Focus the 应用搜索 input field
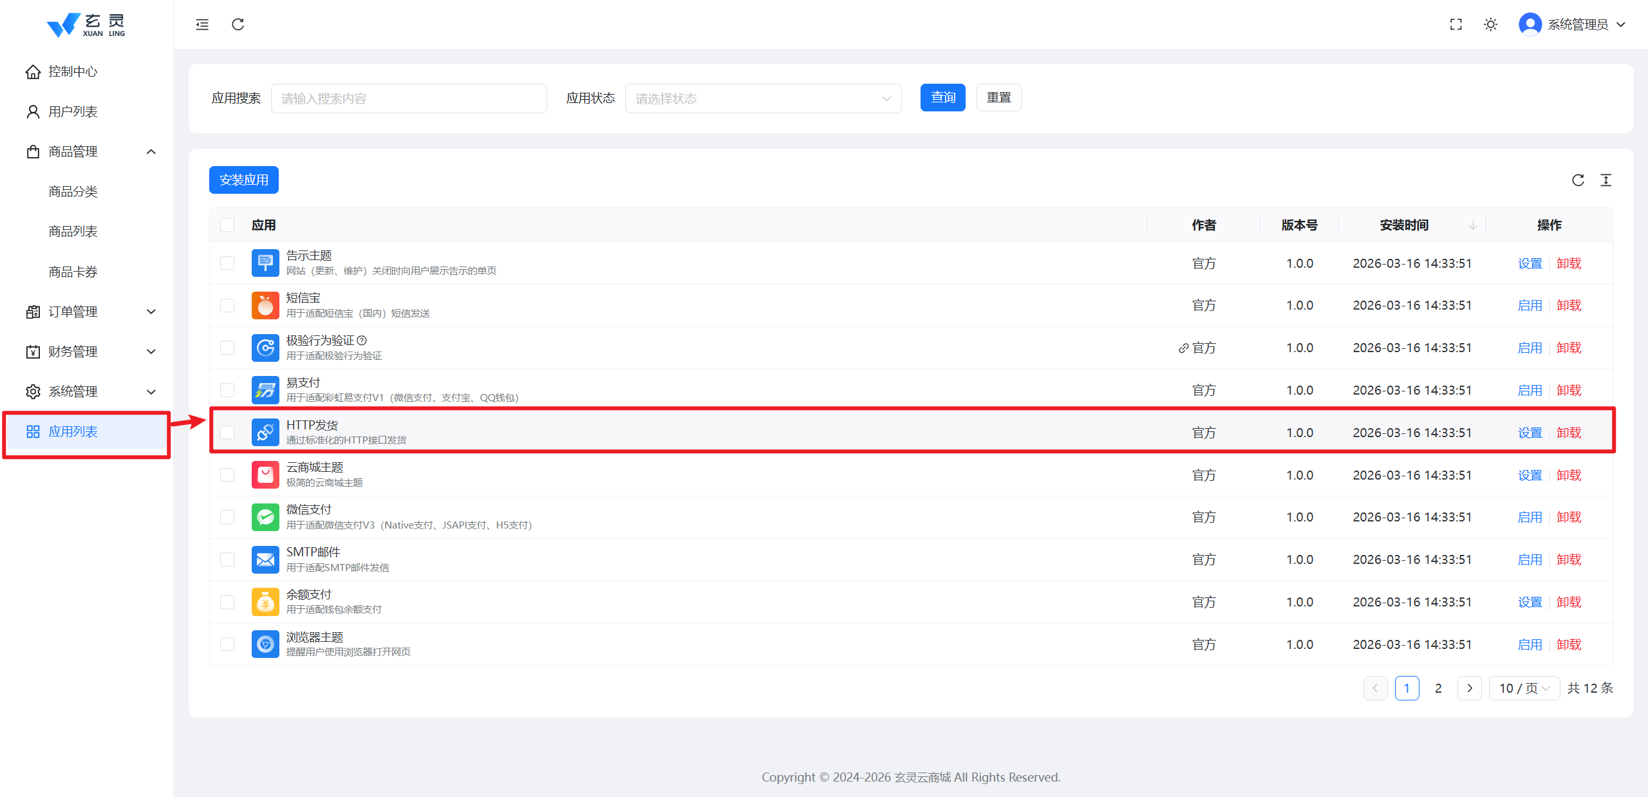Viewport: 1648px width, 797px height. click(x=409, y=98)
